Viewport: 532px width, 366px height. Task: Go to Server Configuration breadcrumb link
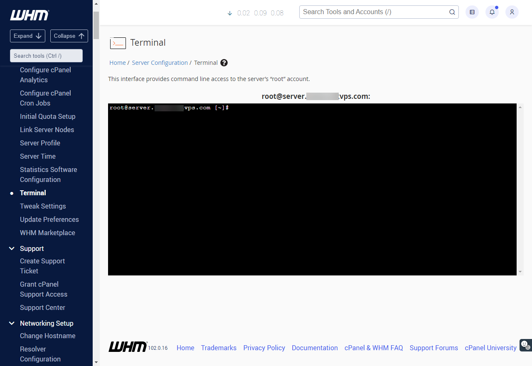tap(160, 63)
